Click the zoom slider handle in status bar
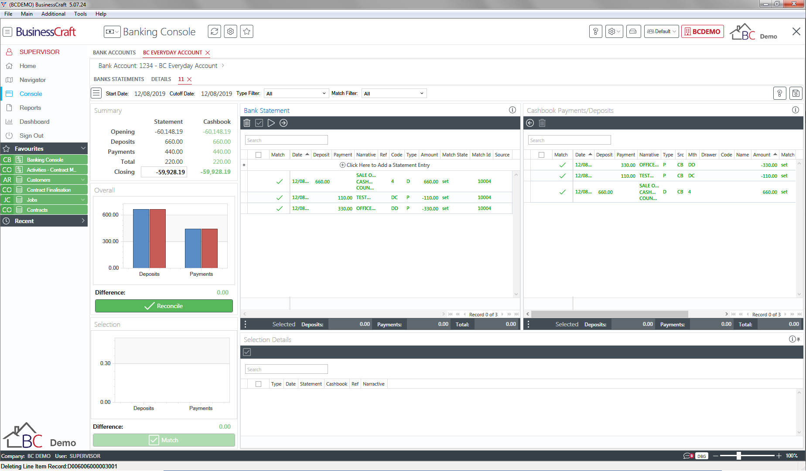Screen dimensions: 806x471 (738, 456)
